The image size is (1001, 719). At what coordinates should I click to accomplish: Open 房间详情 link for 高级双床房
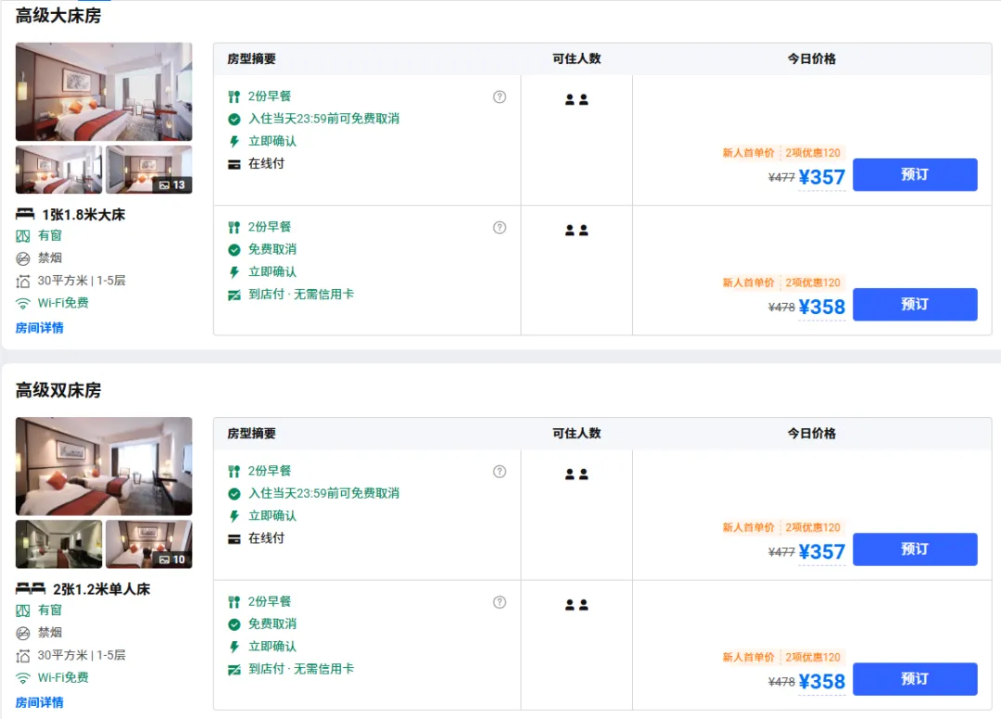pos(40,702)
